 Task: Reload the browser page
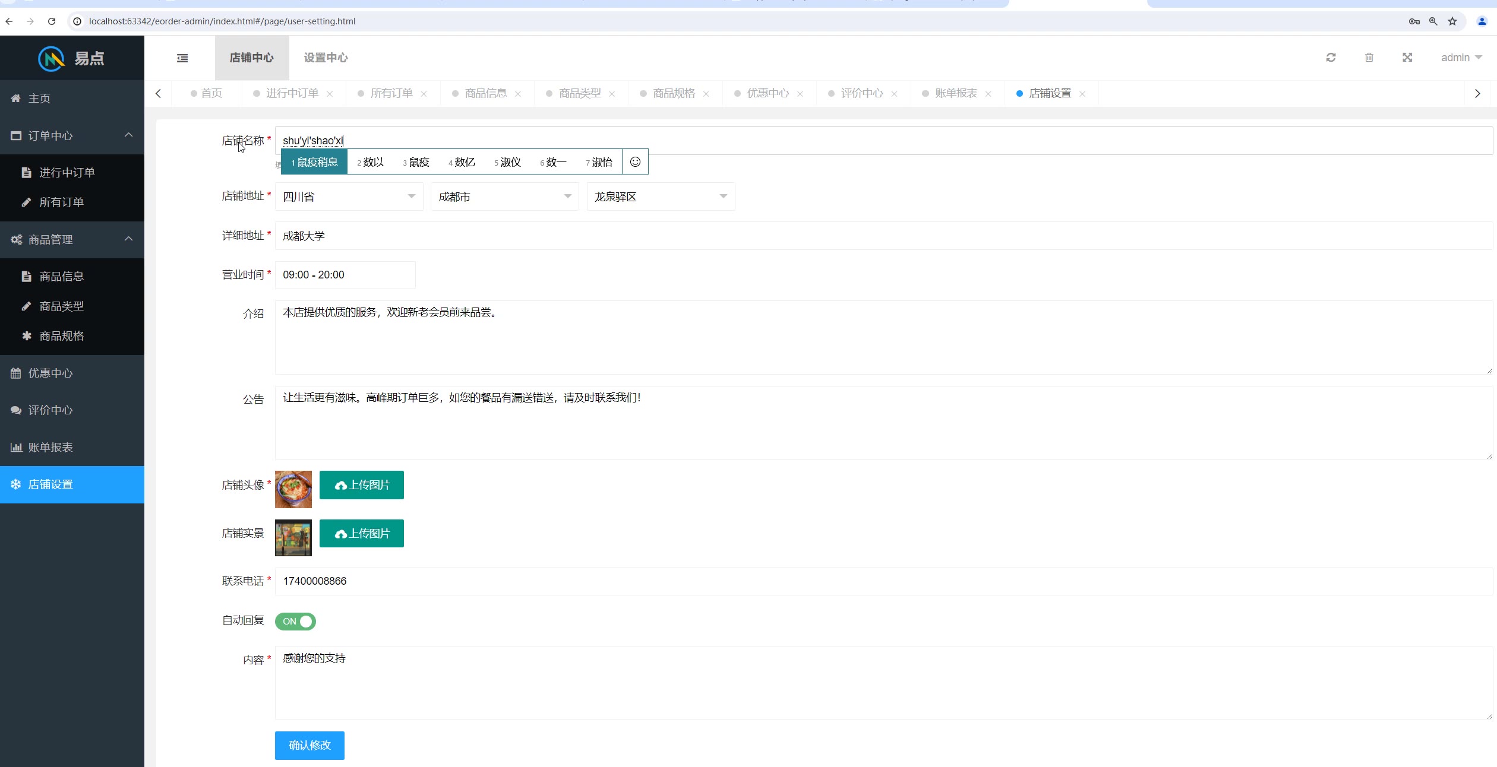(x=52, y=21)
